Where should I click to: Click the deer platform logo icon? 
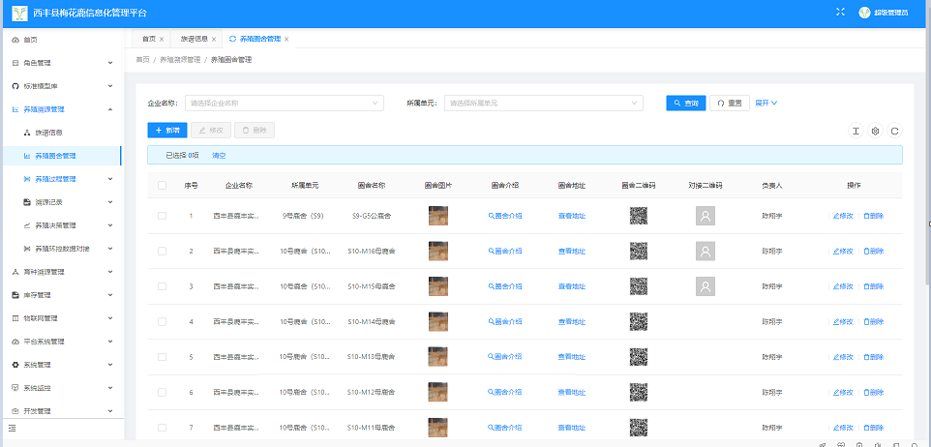19,13
